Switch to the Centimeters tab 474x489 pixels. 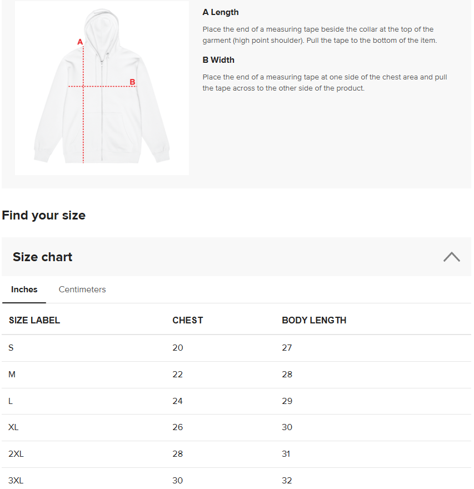coord(82,290)
